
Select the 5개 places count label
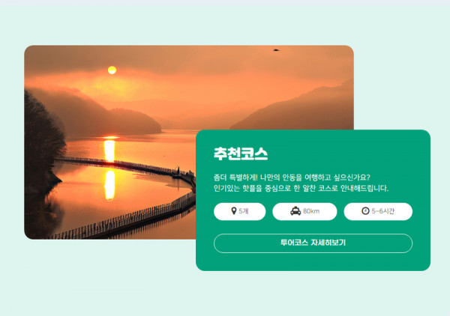(243, 211)
